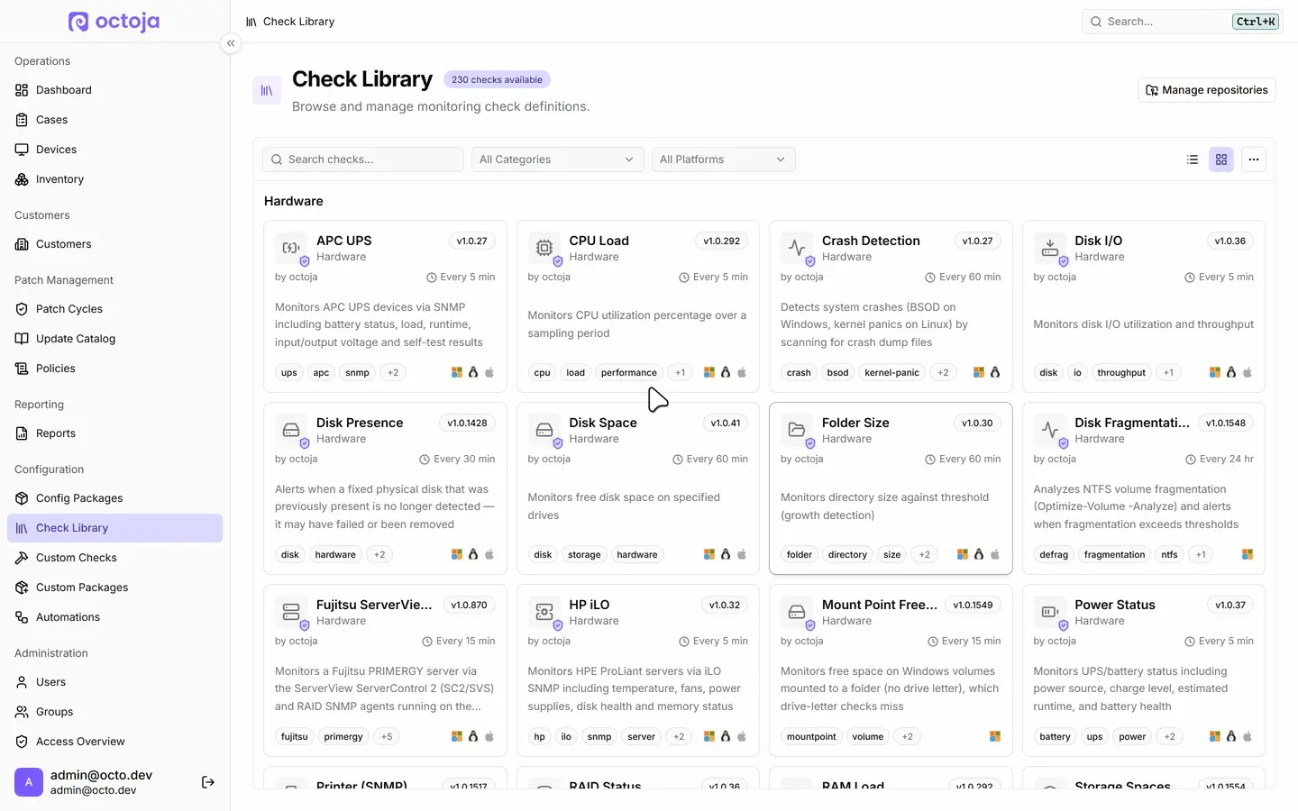This screenshot has width=1298, height=811.
Task: Open the log out icon next to admin@octo.dev
Action: pos(208,782)
